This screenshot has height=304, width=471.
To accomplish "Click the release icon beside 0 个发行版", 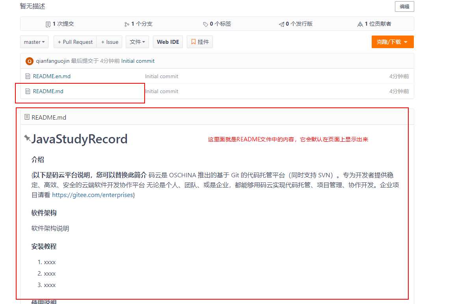I will coord(281,24).
